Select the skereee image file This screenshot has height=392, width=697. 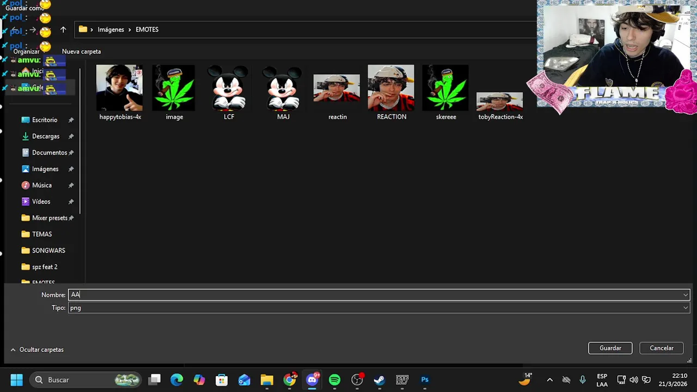[x=446, y=93]
